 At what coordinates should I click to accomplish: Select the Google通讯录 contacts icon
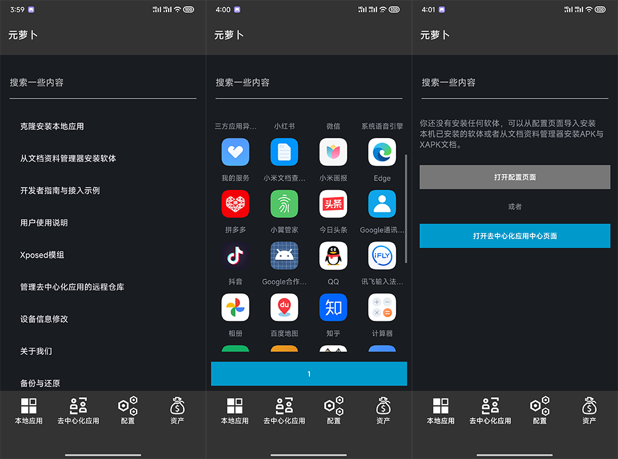[382, 204]
